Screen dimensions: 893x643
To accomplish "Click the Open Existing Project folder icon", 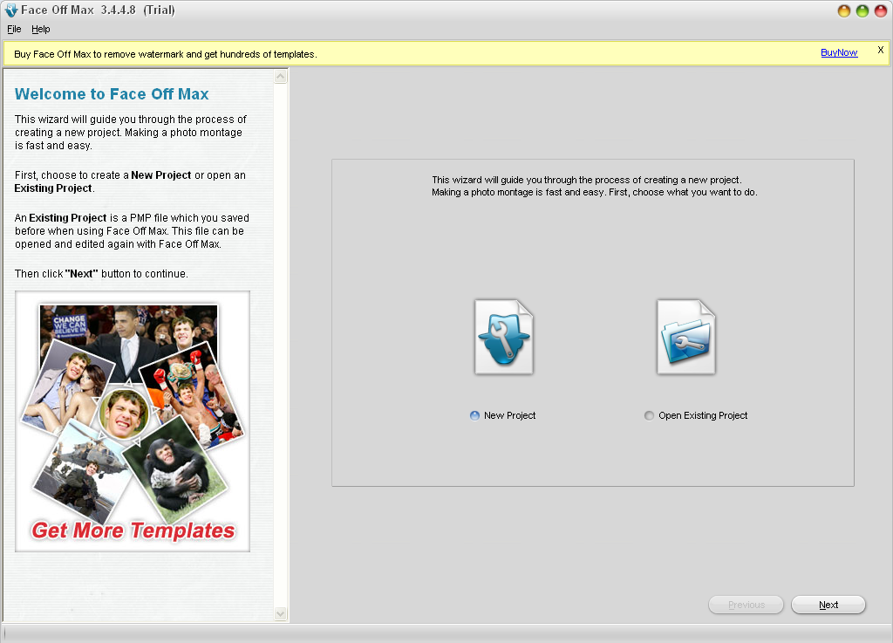I will pos(686,337).
